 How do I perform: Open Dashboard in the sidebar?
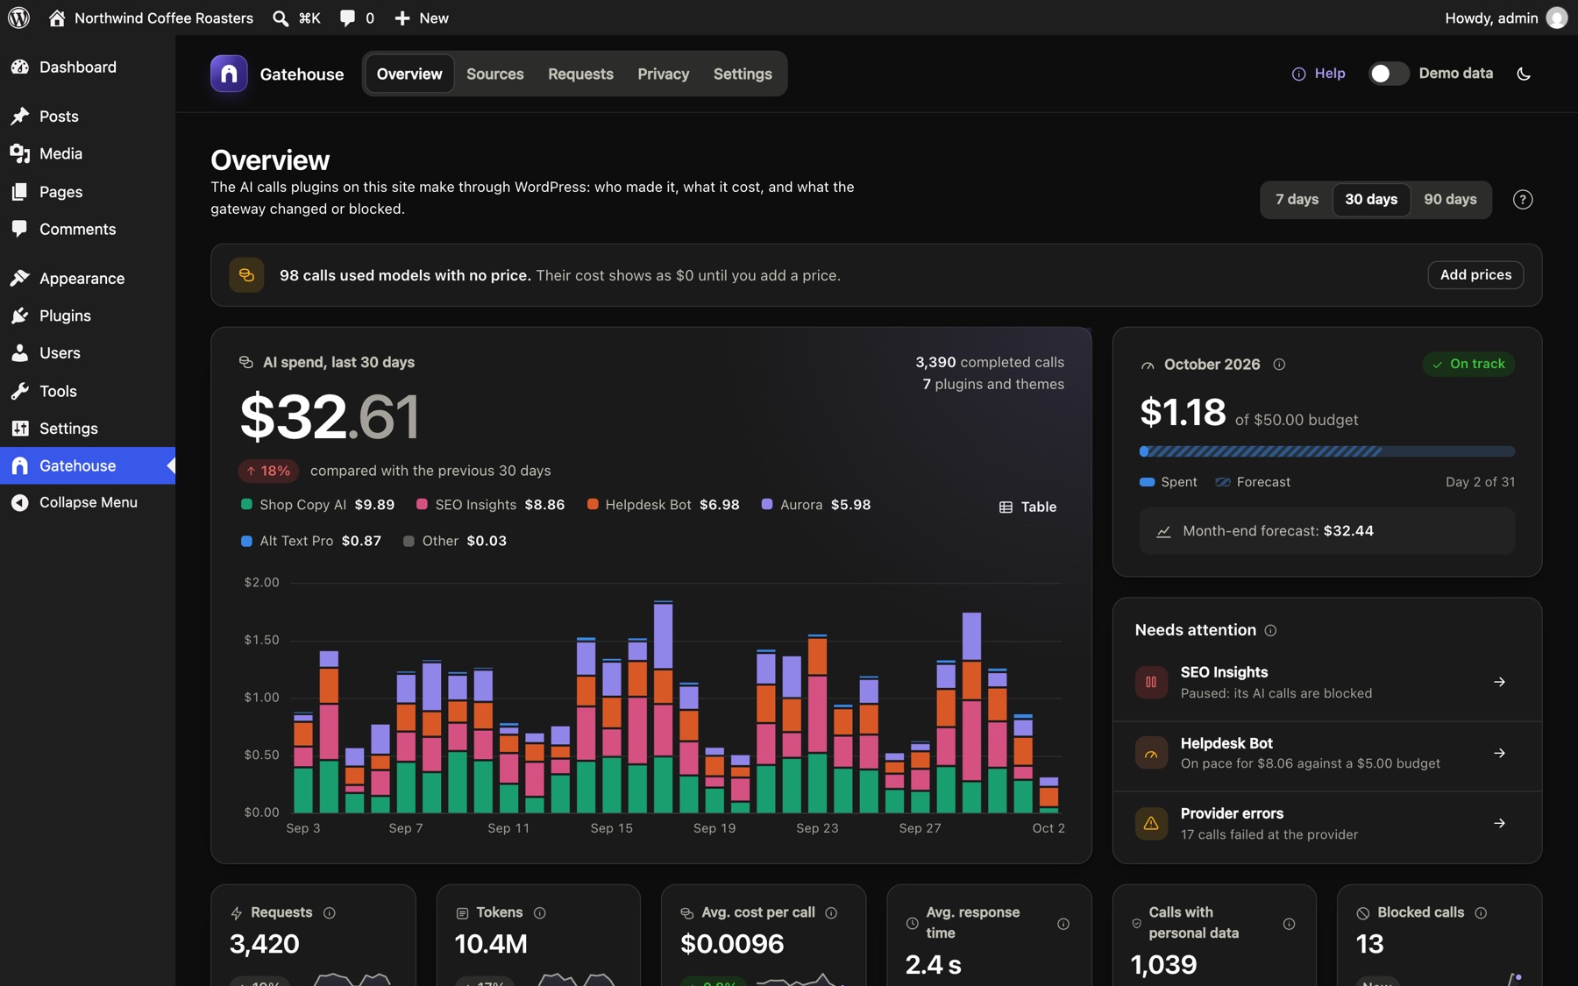click(x=88, y=67)
